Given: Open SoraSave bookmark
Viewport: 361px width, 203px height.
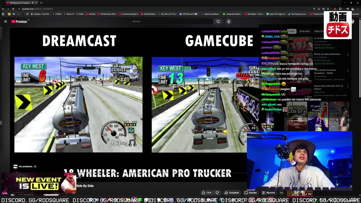Looking at the screenshot, I should click(40, 14).
